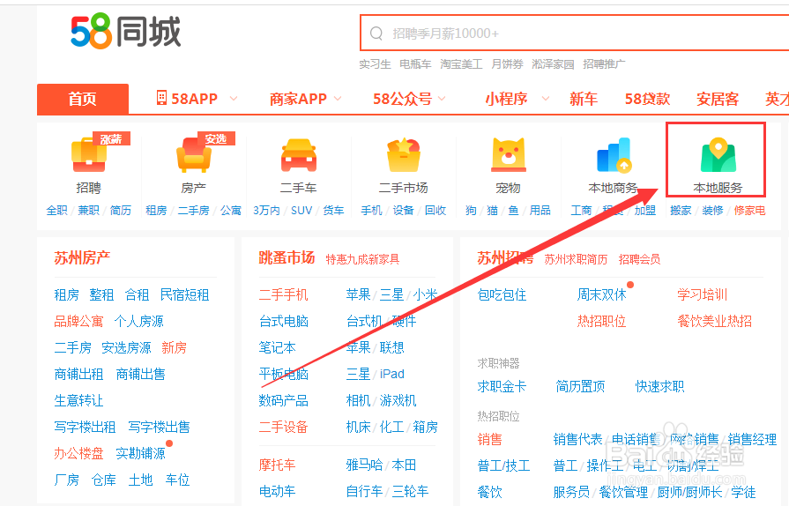This screenshot has height=506, width=789.
Task: Open the 商家APP menu item
Action: pos(298,99)
